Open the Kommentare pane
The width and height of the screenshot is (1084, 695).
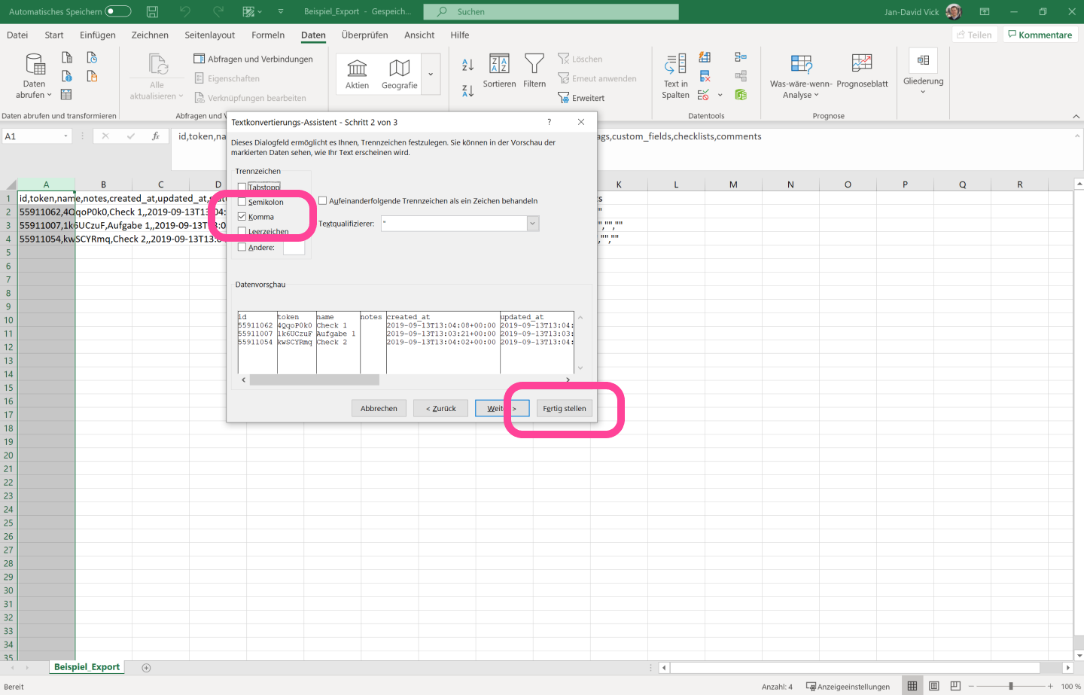[x=1040, y=35]
